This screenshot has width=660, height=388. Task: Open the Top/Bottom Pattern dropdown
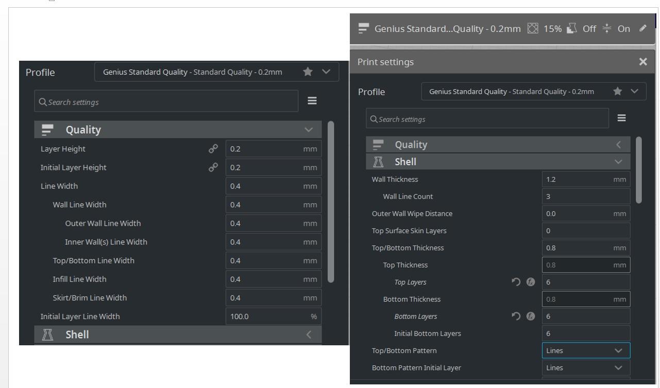[586, 350]
